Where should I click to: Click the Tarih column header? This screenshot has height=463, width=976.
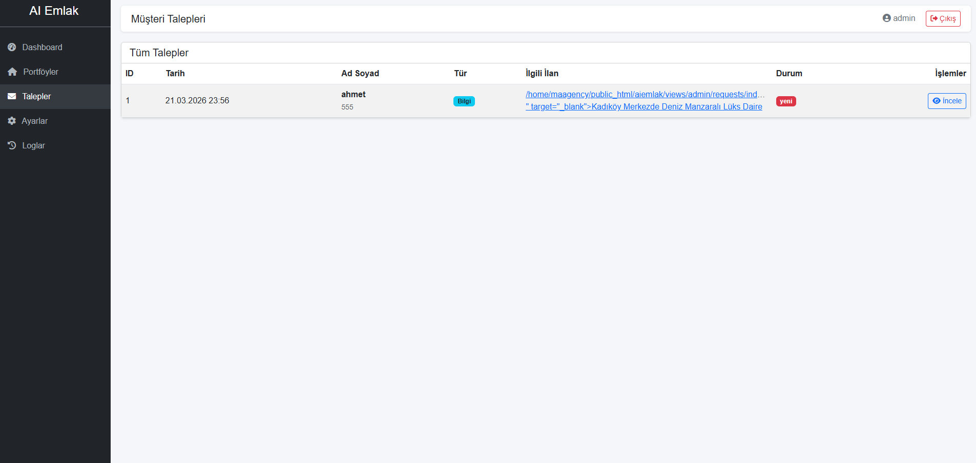[x=175, y=73]
